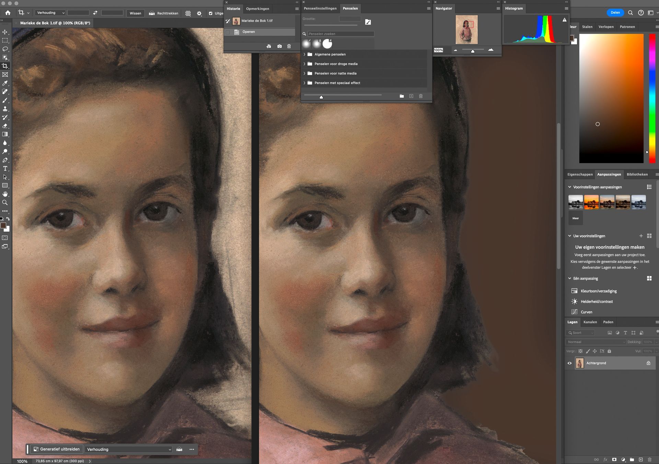Image resolution: width=659 pixels, height=464 pixels.
Task: Select the Clone Stamp tool
Action: [x=5, y=109]
